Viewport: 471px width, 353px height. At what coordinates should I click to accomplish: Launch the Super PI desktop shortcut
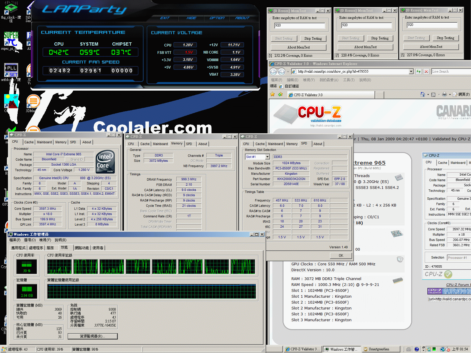tap(11, 39)
